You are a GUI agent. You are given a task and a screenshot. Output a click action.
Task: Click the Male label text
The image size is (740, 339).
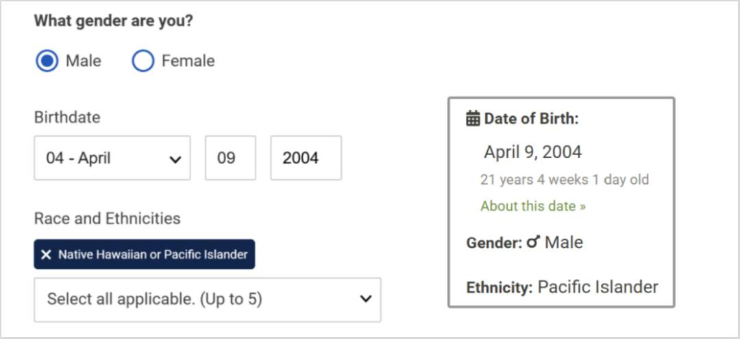84,61
